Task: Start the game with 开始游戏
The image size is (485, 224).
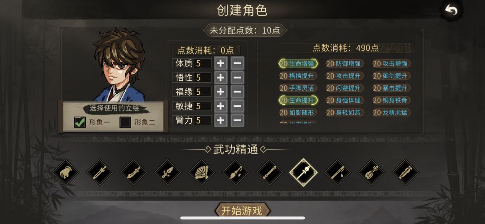Action: (x=242, y=211)
